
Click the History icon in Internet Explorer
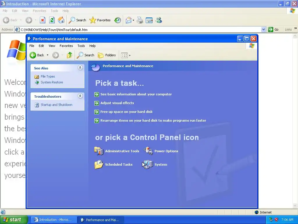[x=118, y=20]
